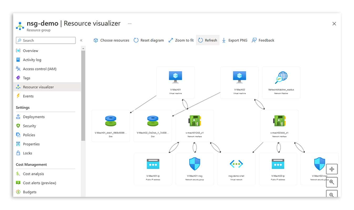Select the v-mach01243_z1 network interface icon
Viewport: 354px width, 210px height.
click(195, 121)
